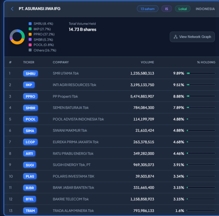Select the 13 saham badge
219x216 pixels.
point(148,9)
